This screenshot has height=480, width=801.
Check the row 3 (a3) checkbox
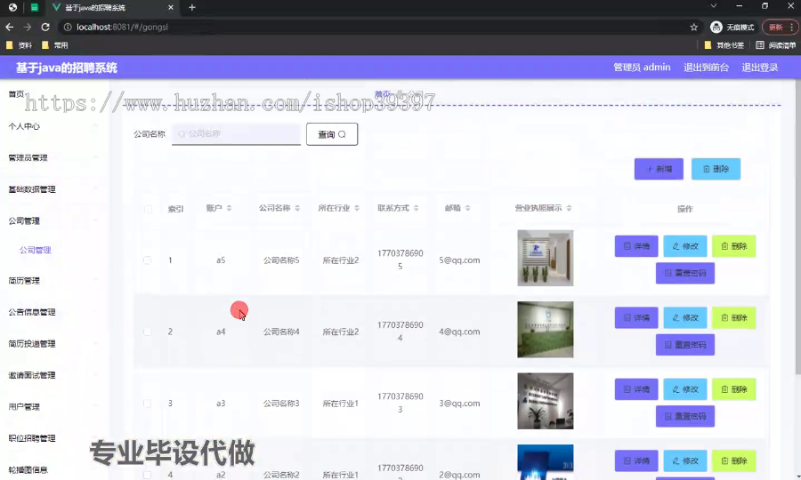[148, 404]
